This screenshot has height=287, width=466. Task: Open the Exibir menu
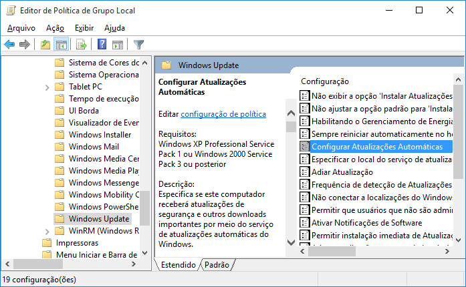(84, 28)
